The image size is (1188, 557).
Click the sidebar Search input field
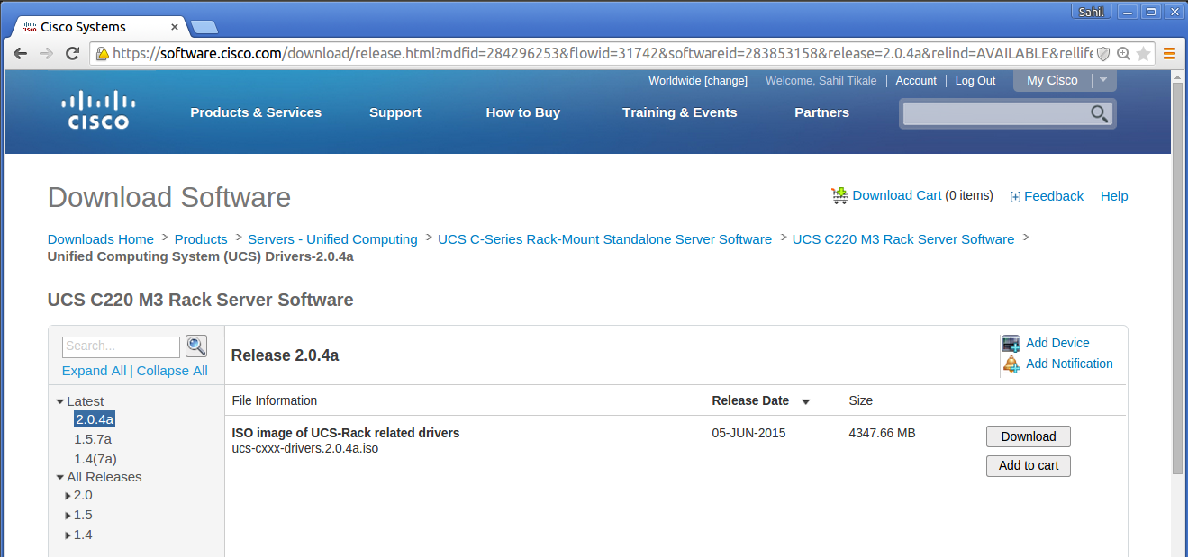122,346
